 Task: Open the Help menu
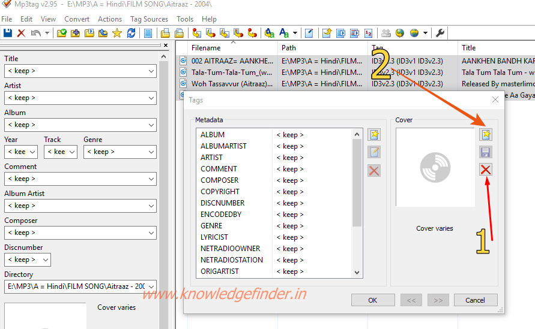pyautogui.click(x=209, y=19)
